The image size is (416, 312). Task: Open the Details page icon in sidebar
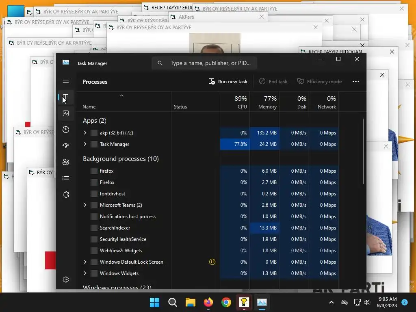coord(66,178)
